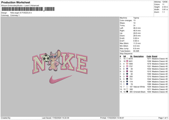This screenshot has height=120, width=169.
Task: Click the Page 1 of 1 footer
Action: pos(163,118)
